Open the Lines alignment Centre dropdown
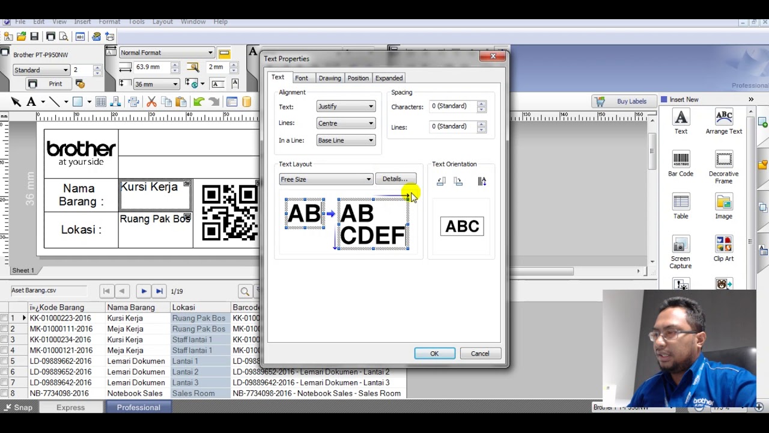Viewport: 769px width, 433px height. (x=345, y=123)
